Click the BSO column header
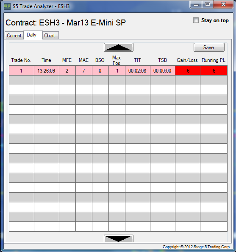The height and width of the screenshot is (252, 236). pyautogui.click(x=100, y=60)
